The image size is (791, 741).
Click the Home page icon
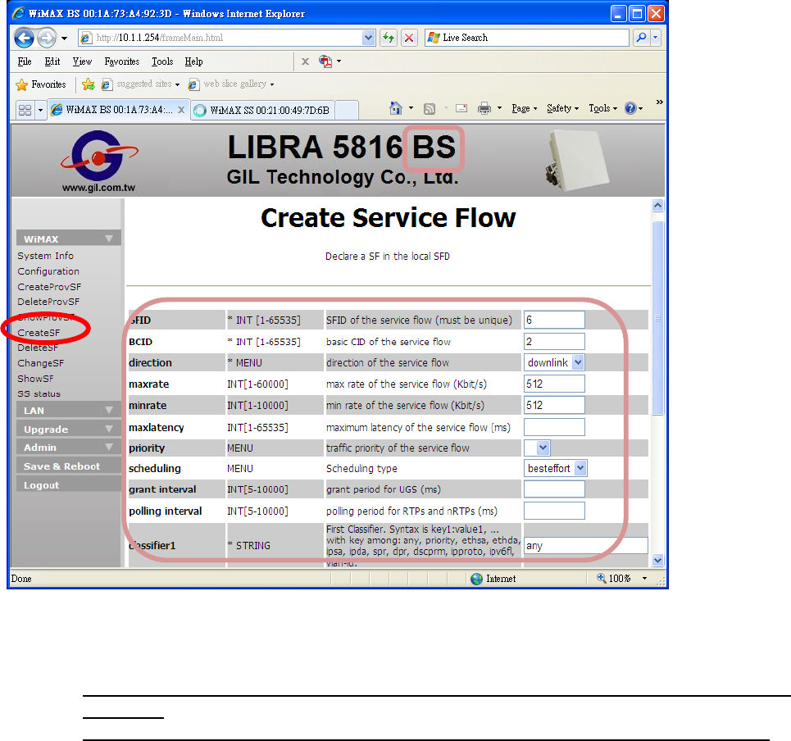(x=395, y=108)
